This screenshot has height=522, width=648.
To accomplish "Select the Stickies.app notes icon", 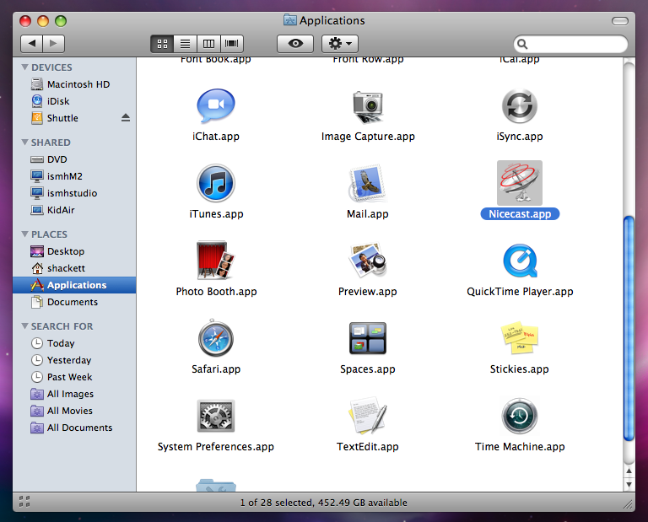I will click(x=520, y=338).
